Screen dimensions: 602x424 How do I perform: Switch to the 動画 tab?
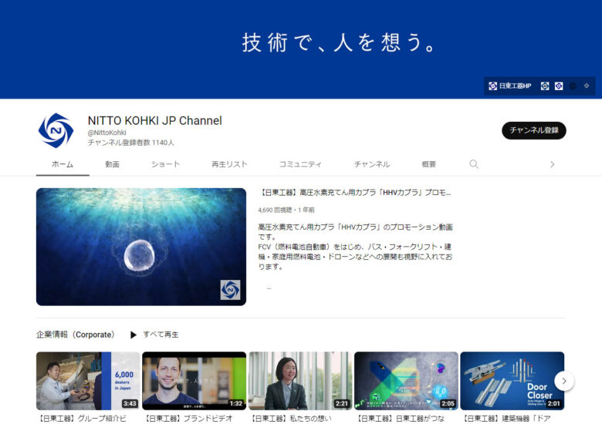coord(112,164)
